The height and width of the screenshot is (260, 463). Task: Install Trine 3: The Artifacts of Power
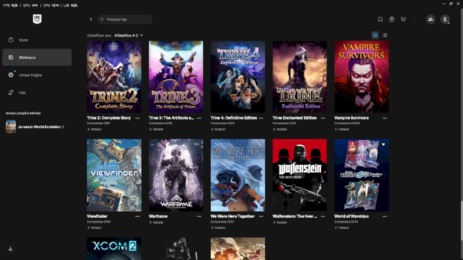click(x=156, y=129)
